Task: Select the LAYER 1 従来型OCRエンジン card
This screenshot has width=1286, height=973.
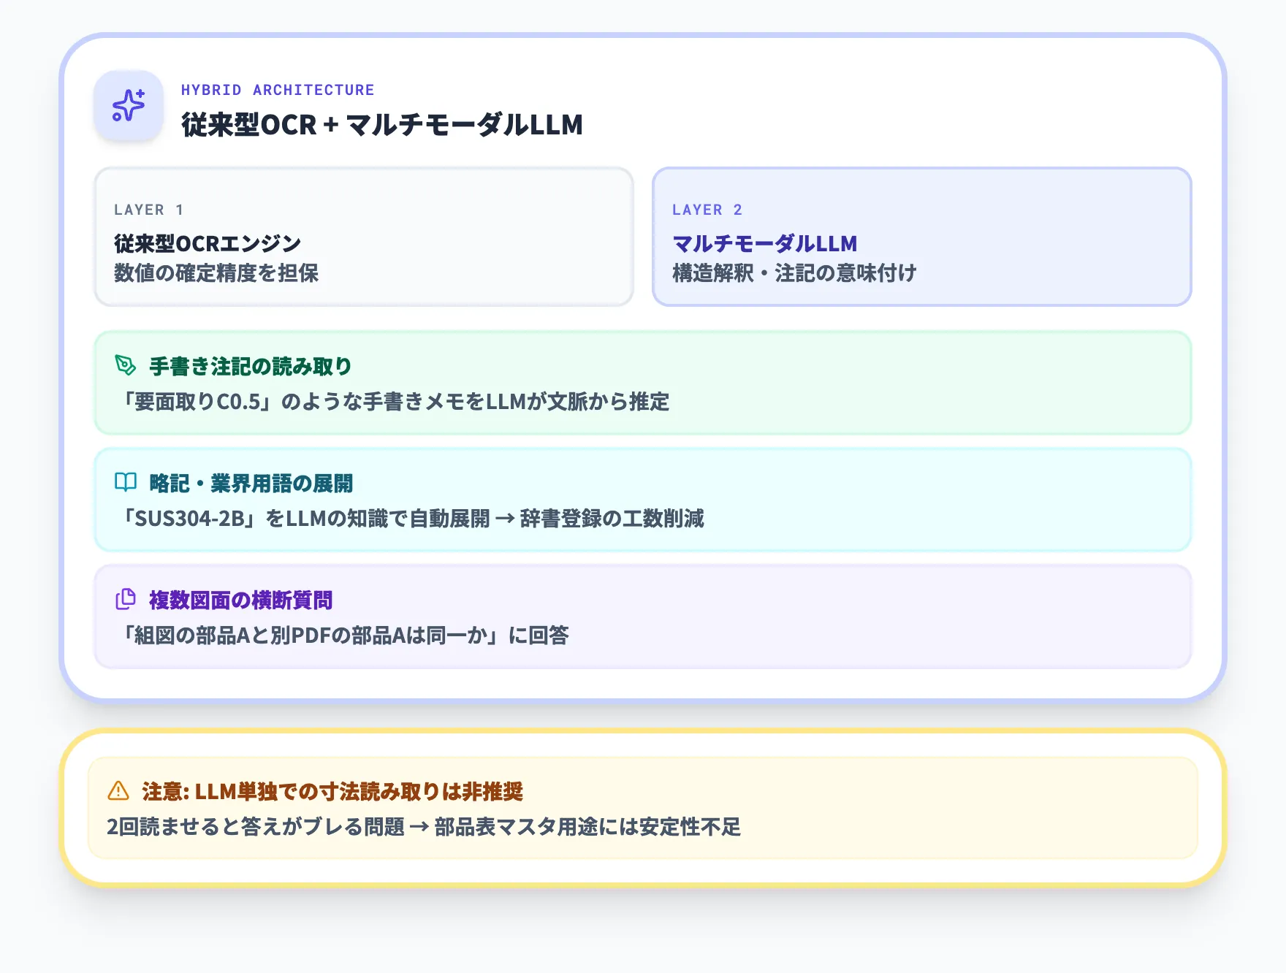Action: pos(363,236)
